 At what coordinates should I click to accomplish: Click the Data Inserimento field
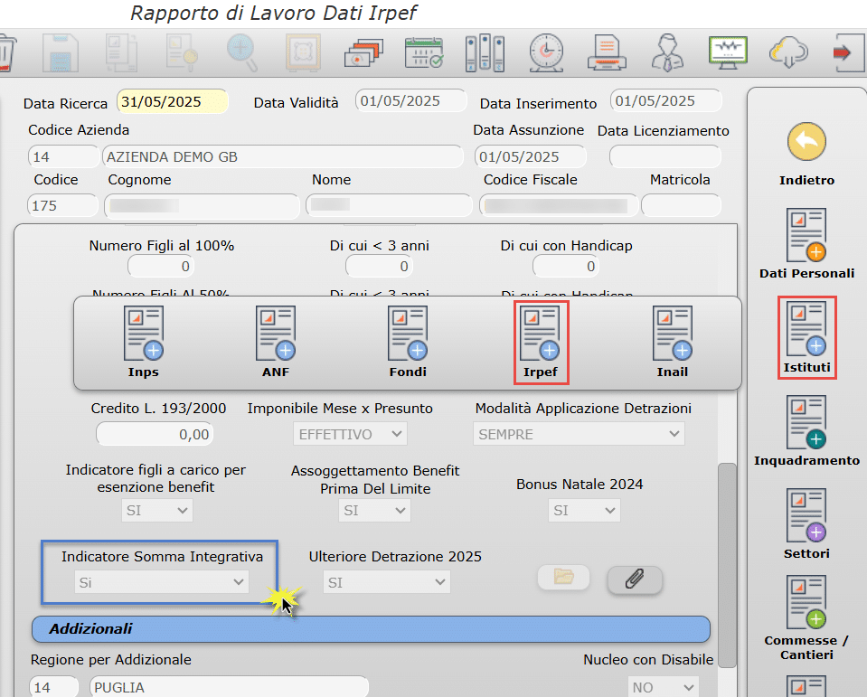(666, 101)
